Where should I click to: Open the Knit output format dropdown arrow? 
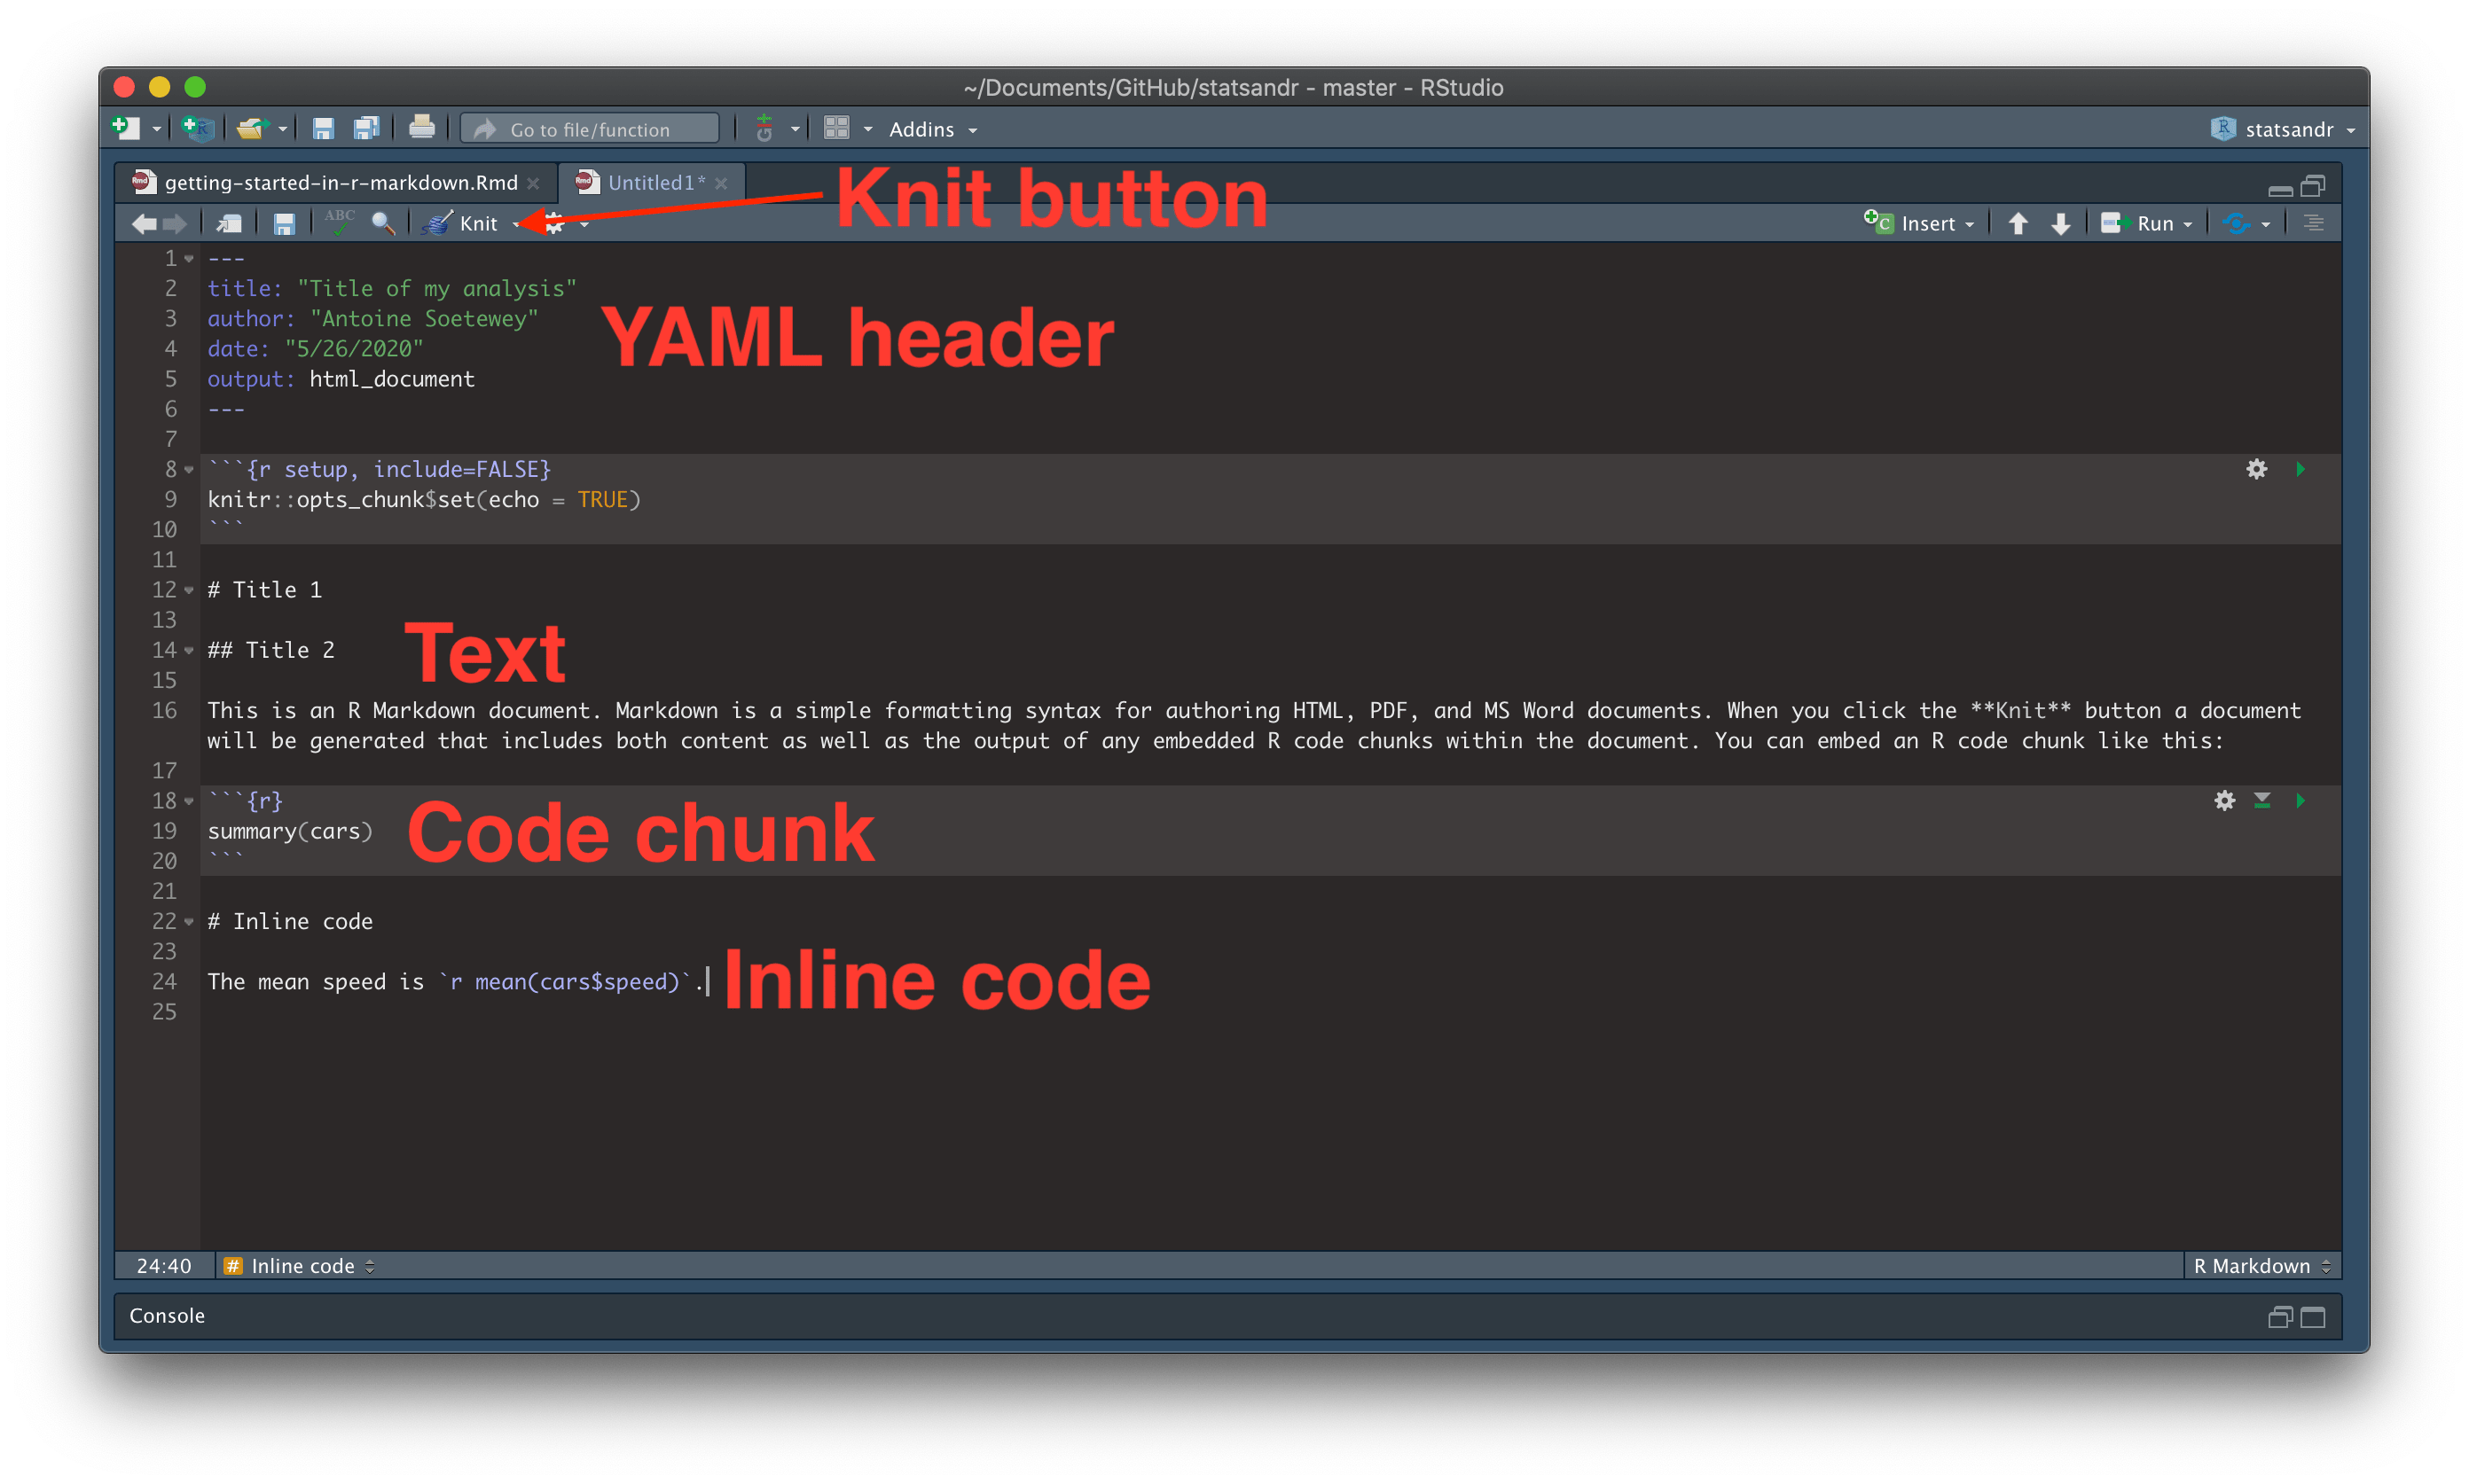[517, 223]
